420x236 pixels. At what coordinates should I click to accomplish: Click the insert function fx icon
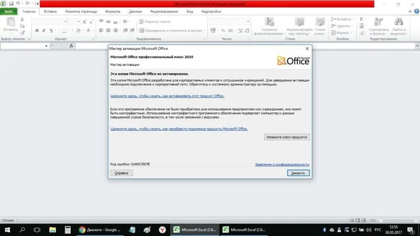pyautogui.click(x=71, y=46)
